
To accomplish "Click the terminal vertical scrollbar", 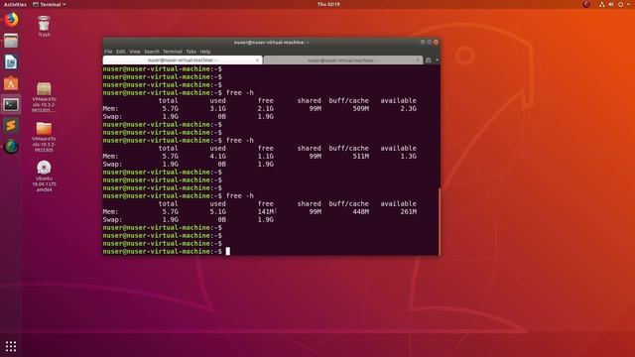I will [x=439, y=221].
